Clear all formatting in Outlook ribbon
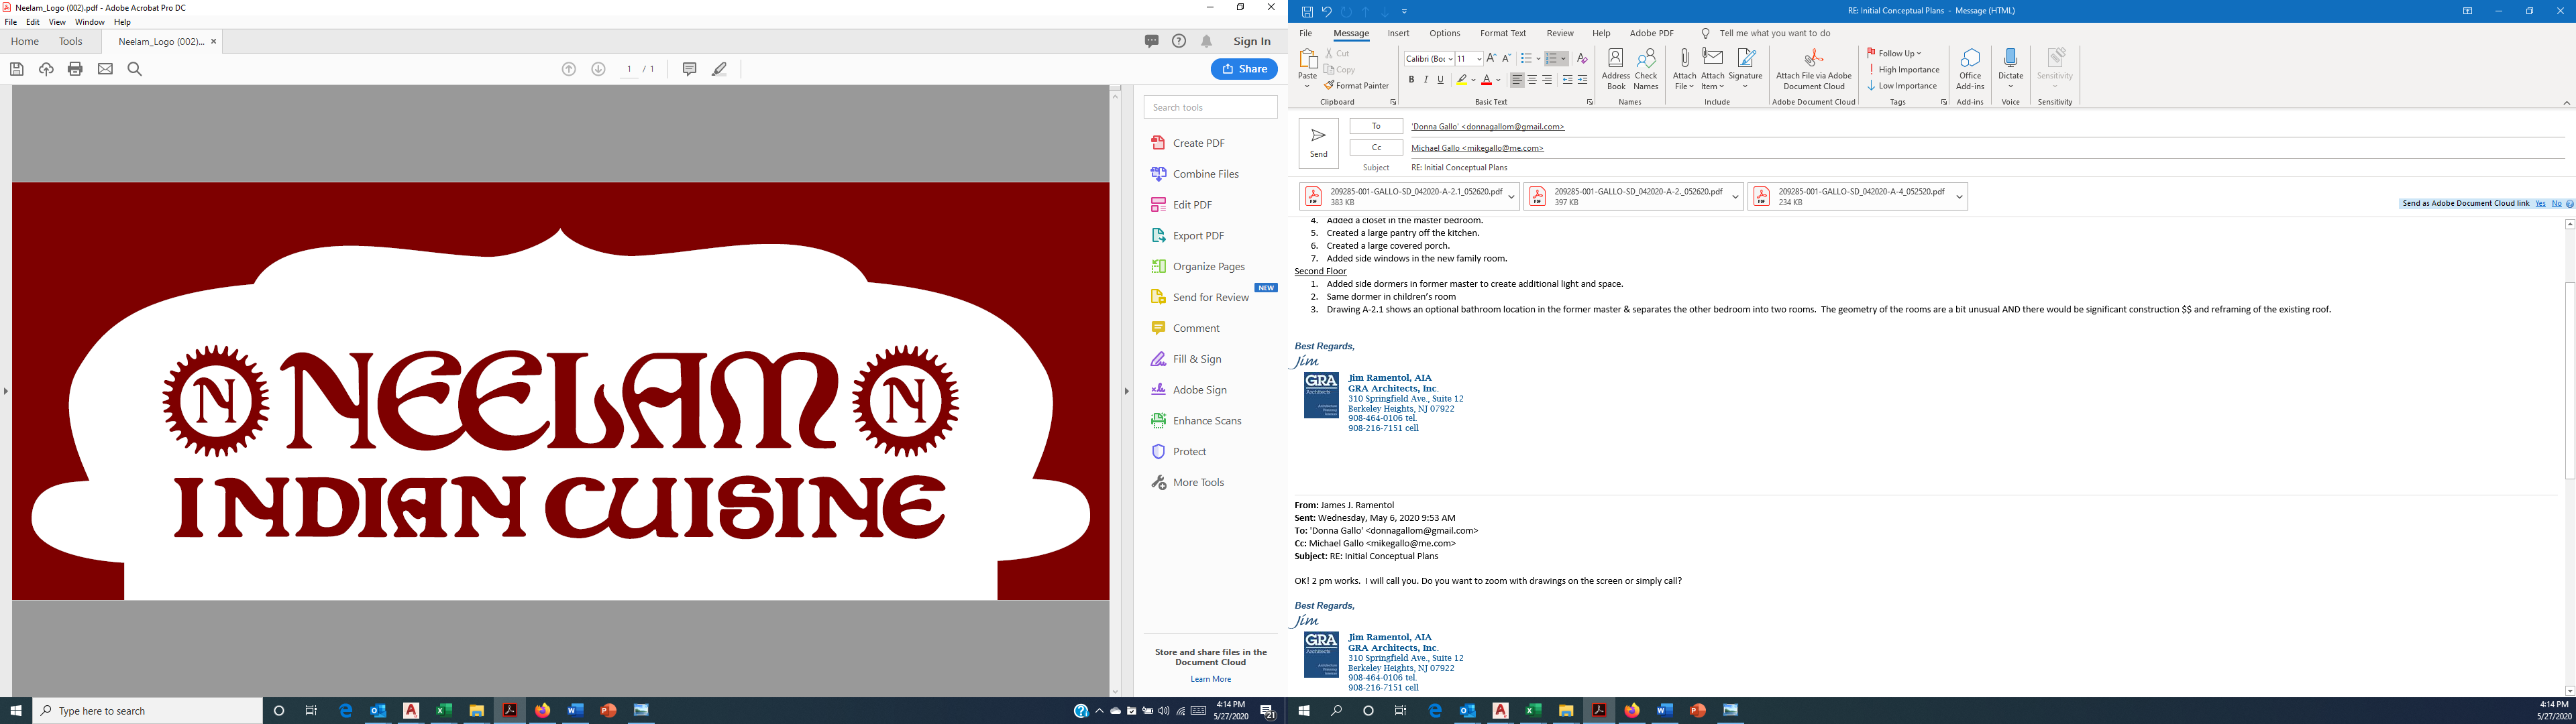 [x=1582, y=59]
